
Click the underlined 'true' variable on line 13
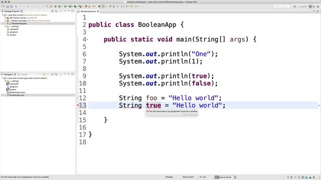(153, 105)
